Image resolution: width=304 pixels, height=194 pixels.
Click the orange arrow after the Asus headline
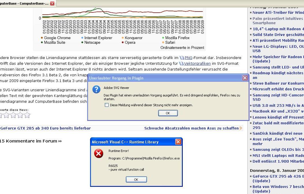(x=241, y=128)
